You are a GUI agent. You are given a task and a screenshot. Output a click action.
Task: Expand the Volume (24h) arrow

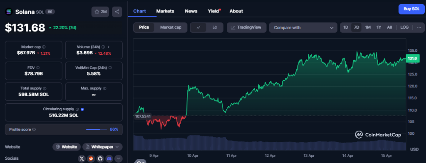coord(109,47)
